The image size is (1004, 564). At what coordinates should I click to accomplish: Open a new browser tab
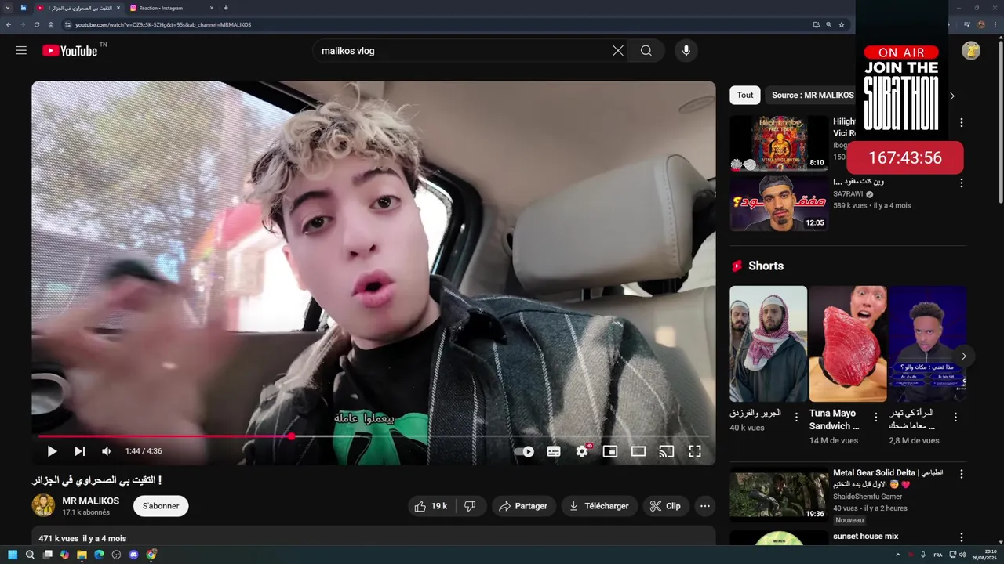(x=226, y=8)
